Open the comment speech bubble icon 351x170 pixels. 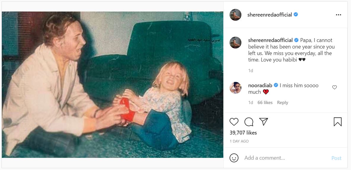(249, 122)
